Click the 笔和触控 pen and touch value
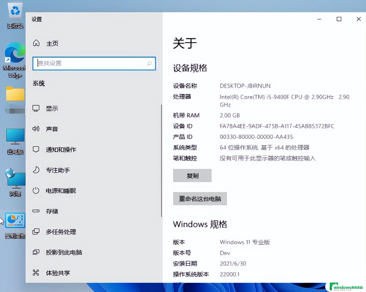This screenshot has width=366, height=292. 268,158
